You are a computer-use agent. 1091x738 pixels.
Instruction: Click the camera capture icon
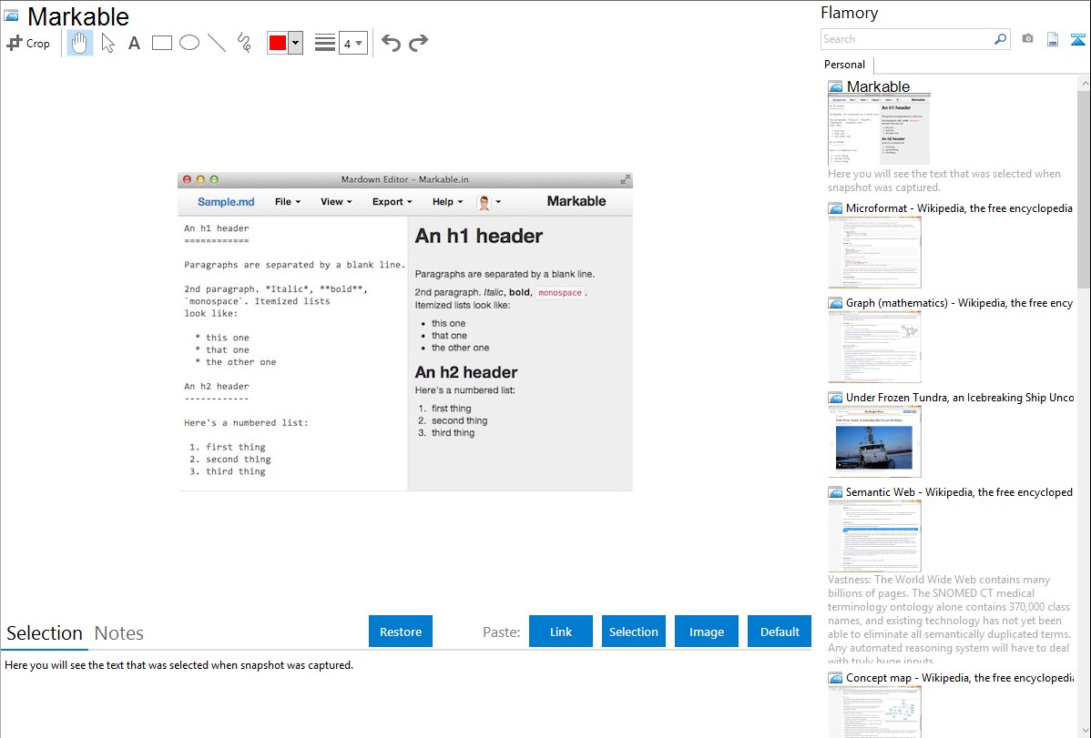tap(1027, 39)
